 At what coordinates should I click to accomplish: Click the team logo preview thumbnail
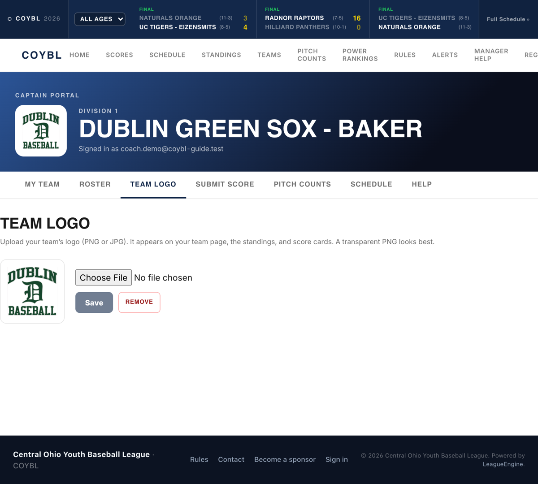(32, 291)
